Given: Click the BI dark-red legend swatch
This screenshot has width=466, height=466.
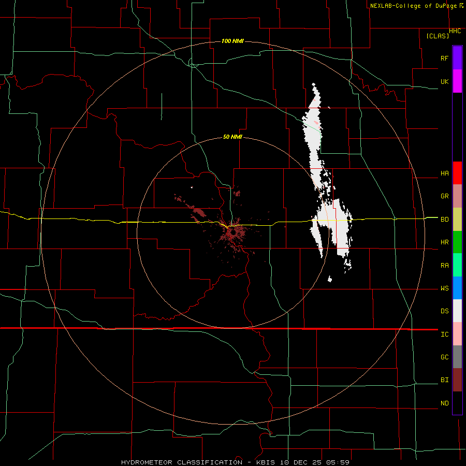Looking at the screenshot, I should click(x=457, y=380).
